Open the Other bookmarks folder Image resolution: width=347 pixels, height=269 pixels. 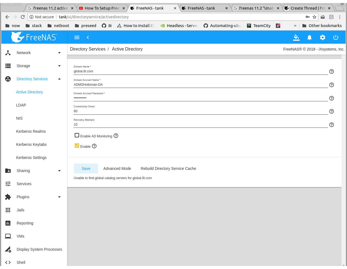(322, 26)
